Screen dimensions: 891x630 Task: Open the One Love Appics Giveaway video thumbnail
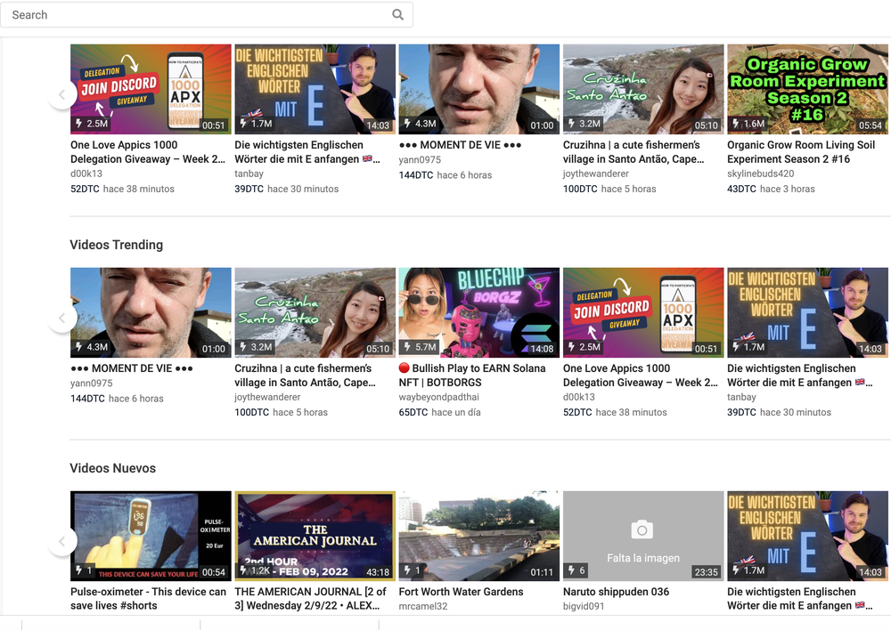tap(150, 88)
